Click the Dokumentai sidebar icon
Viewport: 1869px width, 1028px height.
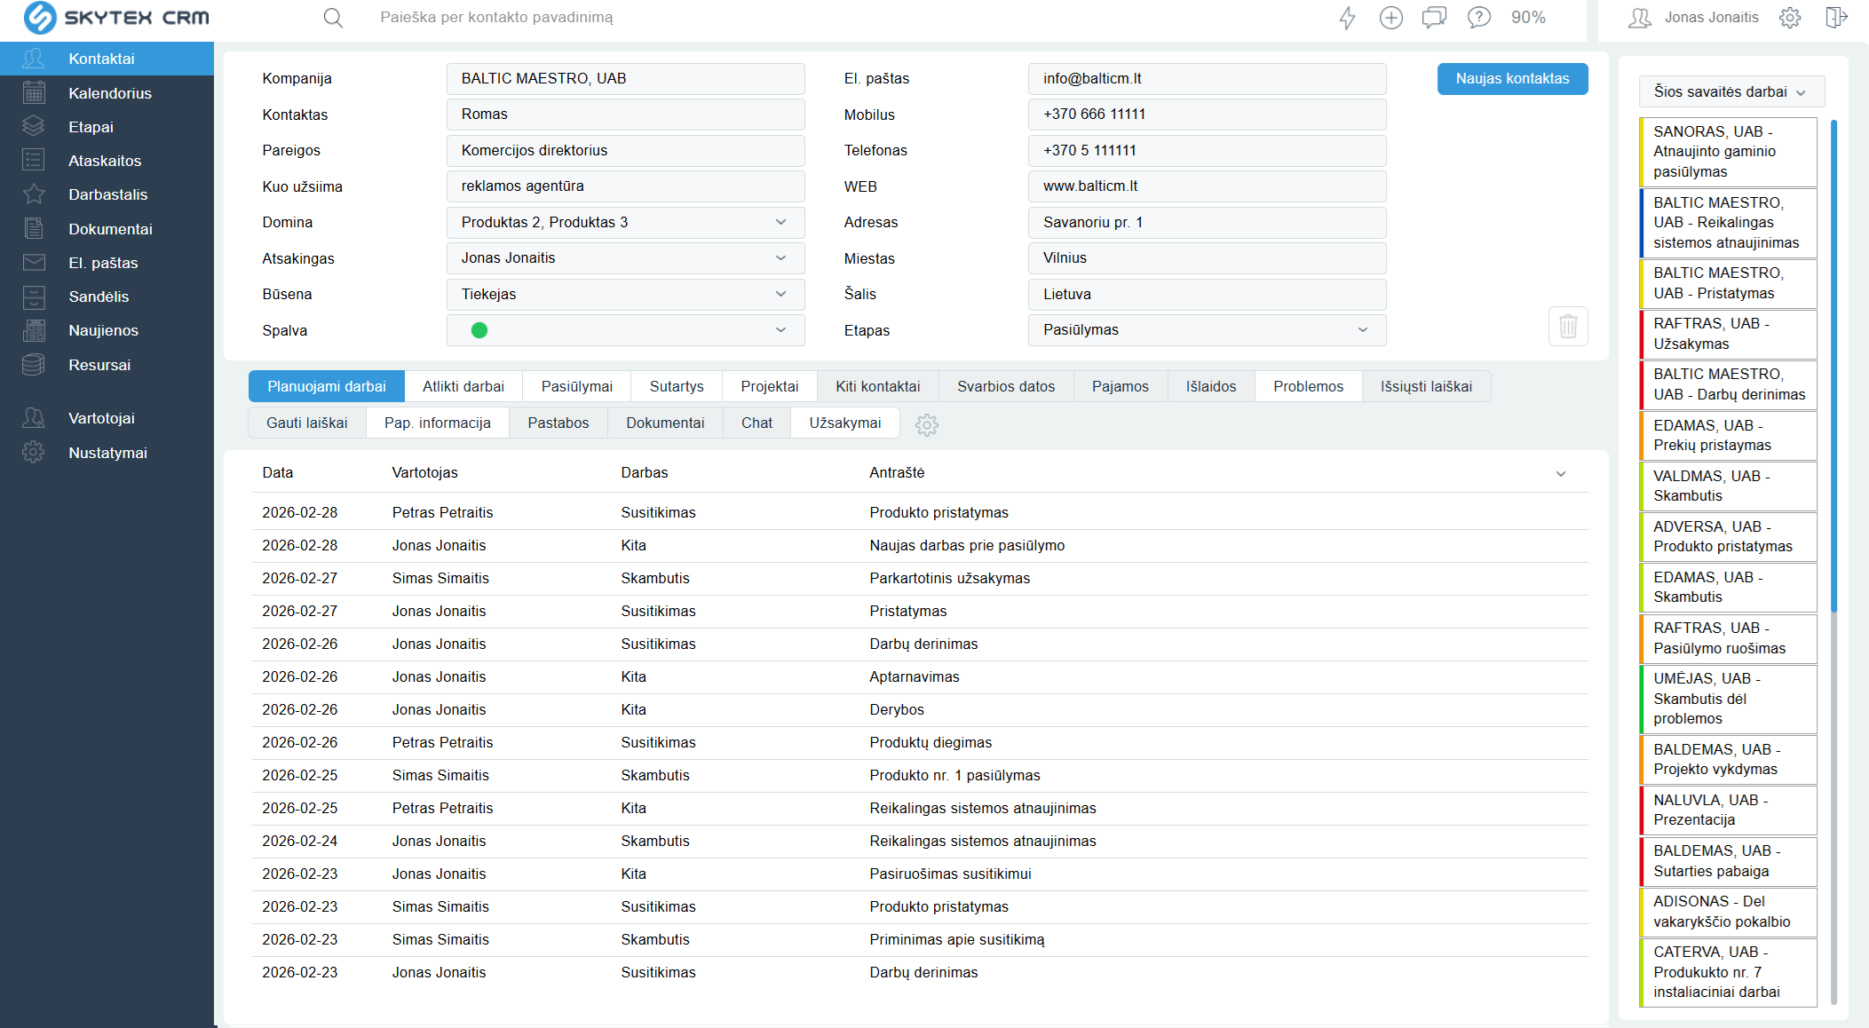tap(34, 228)
